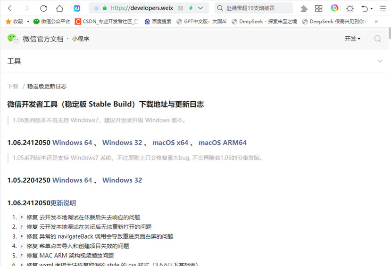The height and width of the screenshot is (266, 391).
Task: Click the green lock security icon
Action: point(105,8)
